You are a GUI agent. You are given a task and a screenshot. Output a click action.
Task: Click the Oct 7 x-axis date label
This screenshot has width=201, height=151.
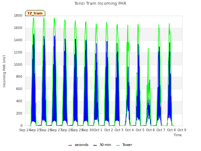tap(161, 130)
